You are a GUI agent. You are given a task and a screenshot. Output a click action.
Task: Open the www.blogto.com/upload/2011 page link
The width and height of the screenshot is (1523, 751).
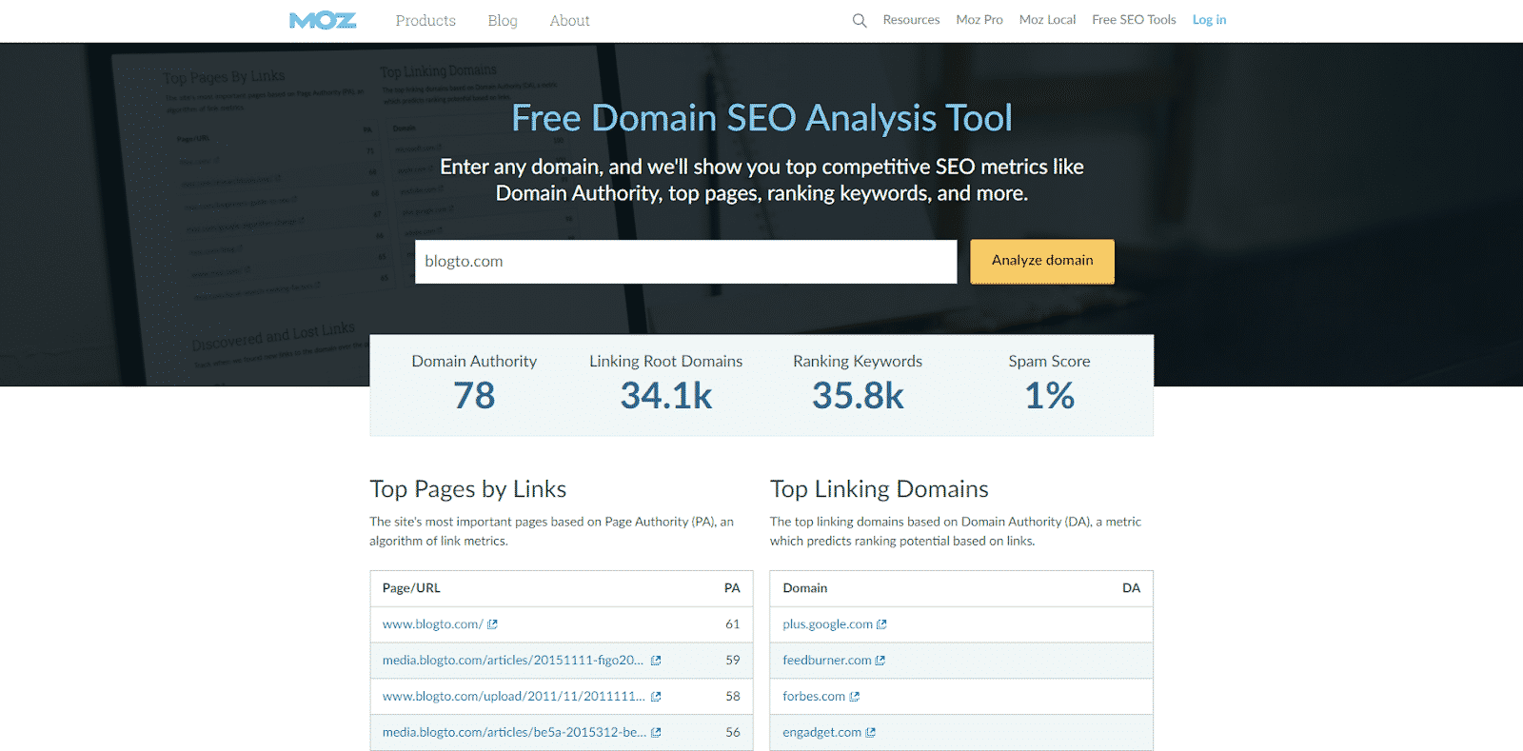(x=513, y=697)
